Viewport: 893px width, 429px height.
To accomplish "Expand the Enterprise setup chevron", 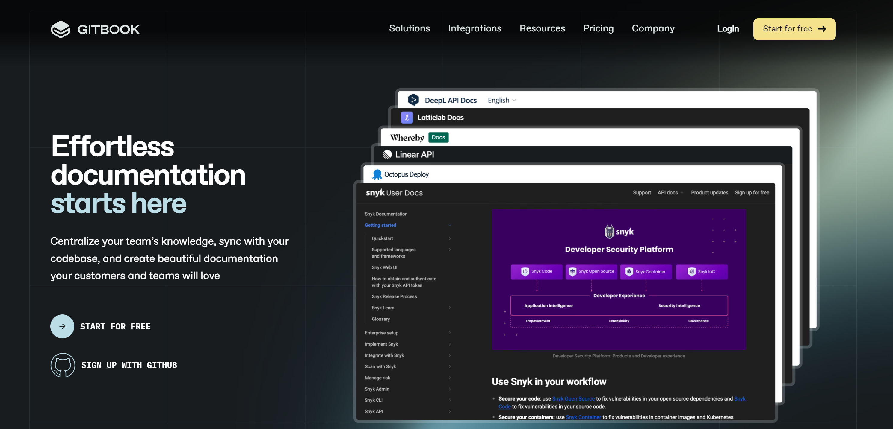I will pos(450,333).
